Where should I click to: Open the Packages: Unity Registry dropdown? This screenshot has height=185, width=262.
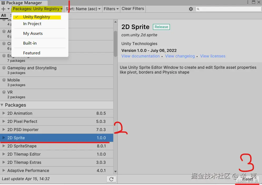coord(38,9)
